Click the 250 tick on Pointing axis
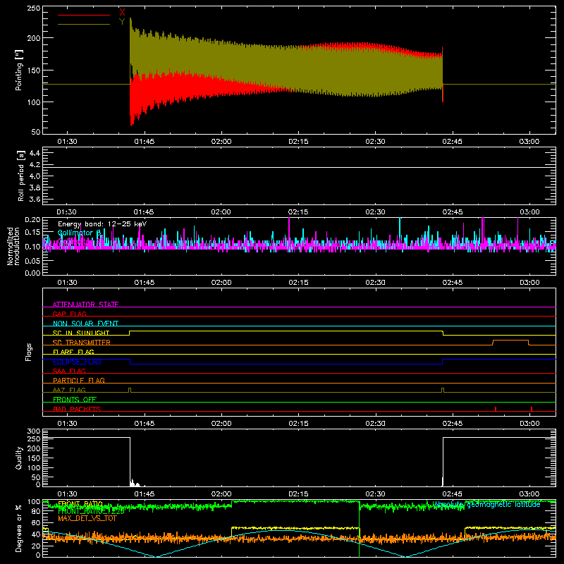Screen dimensions: 564x564 (34, 8)
